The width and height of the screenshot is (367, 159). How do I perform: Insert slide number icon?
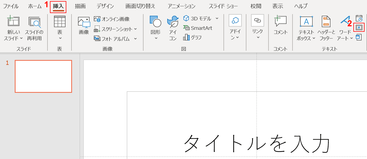(x=359, y=27)
